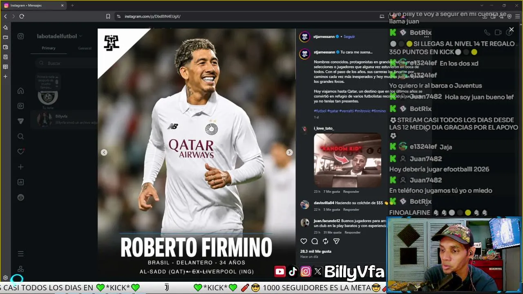
Task: Open the top browser sidebar panel icon
Action: [x=5, y=27]
